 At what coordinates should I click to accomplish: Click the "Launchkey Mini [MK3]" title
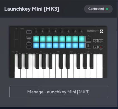pos(32,9)
